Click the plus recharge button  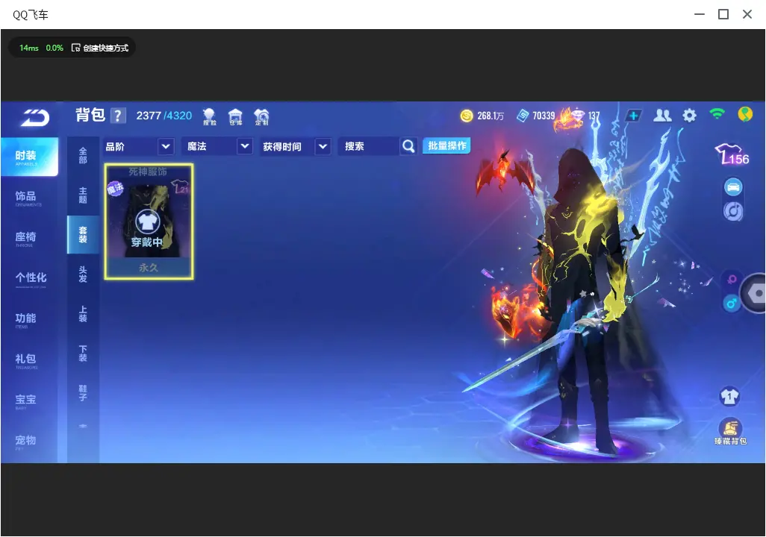pos(633,116)
